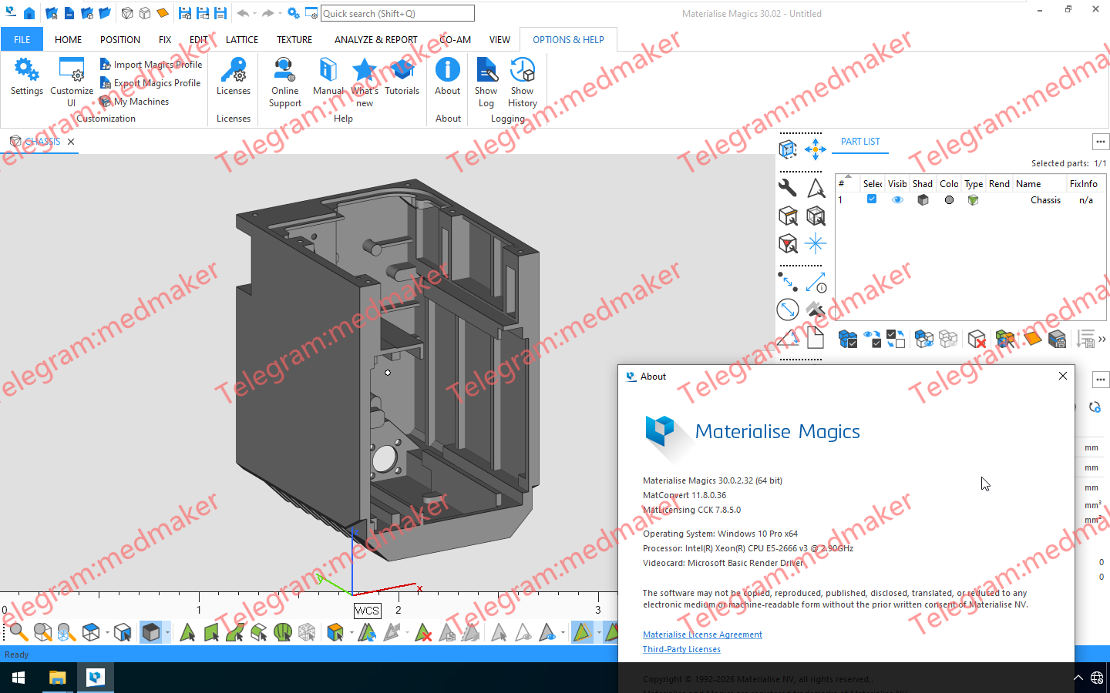Open File Explorer from taskbar

tap(57, 678)
